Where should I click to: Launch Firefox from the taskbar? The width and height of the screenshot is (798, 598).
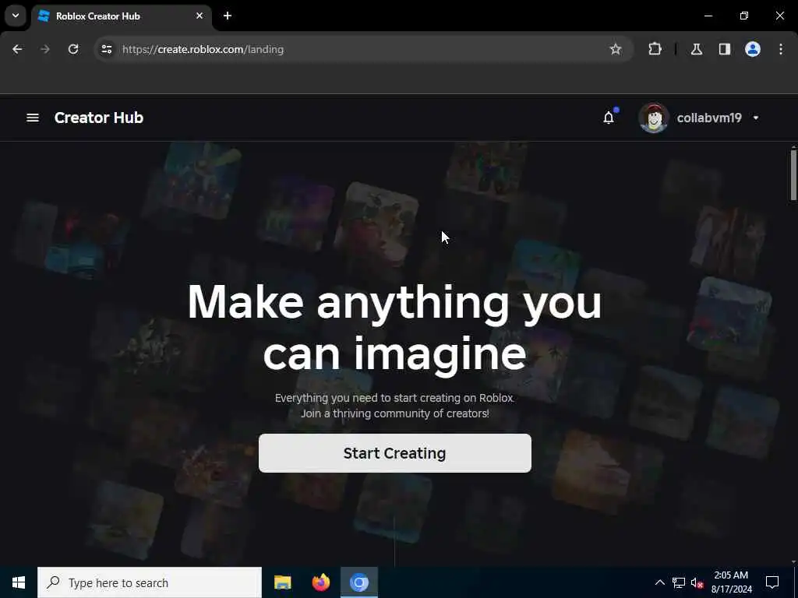(x=320, y=582)
